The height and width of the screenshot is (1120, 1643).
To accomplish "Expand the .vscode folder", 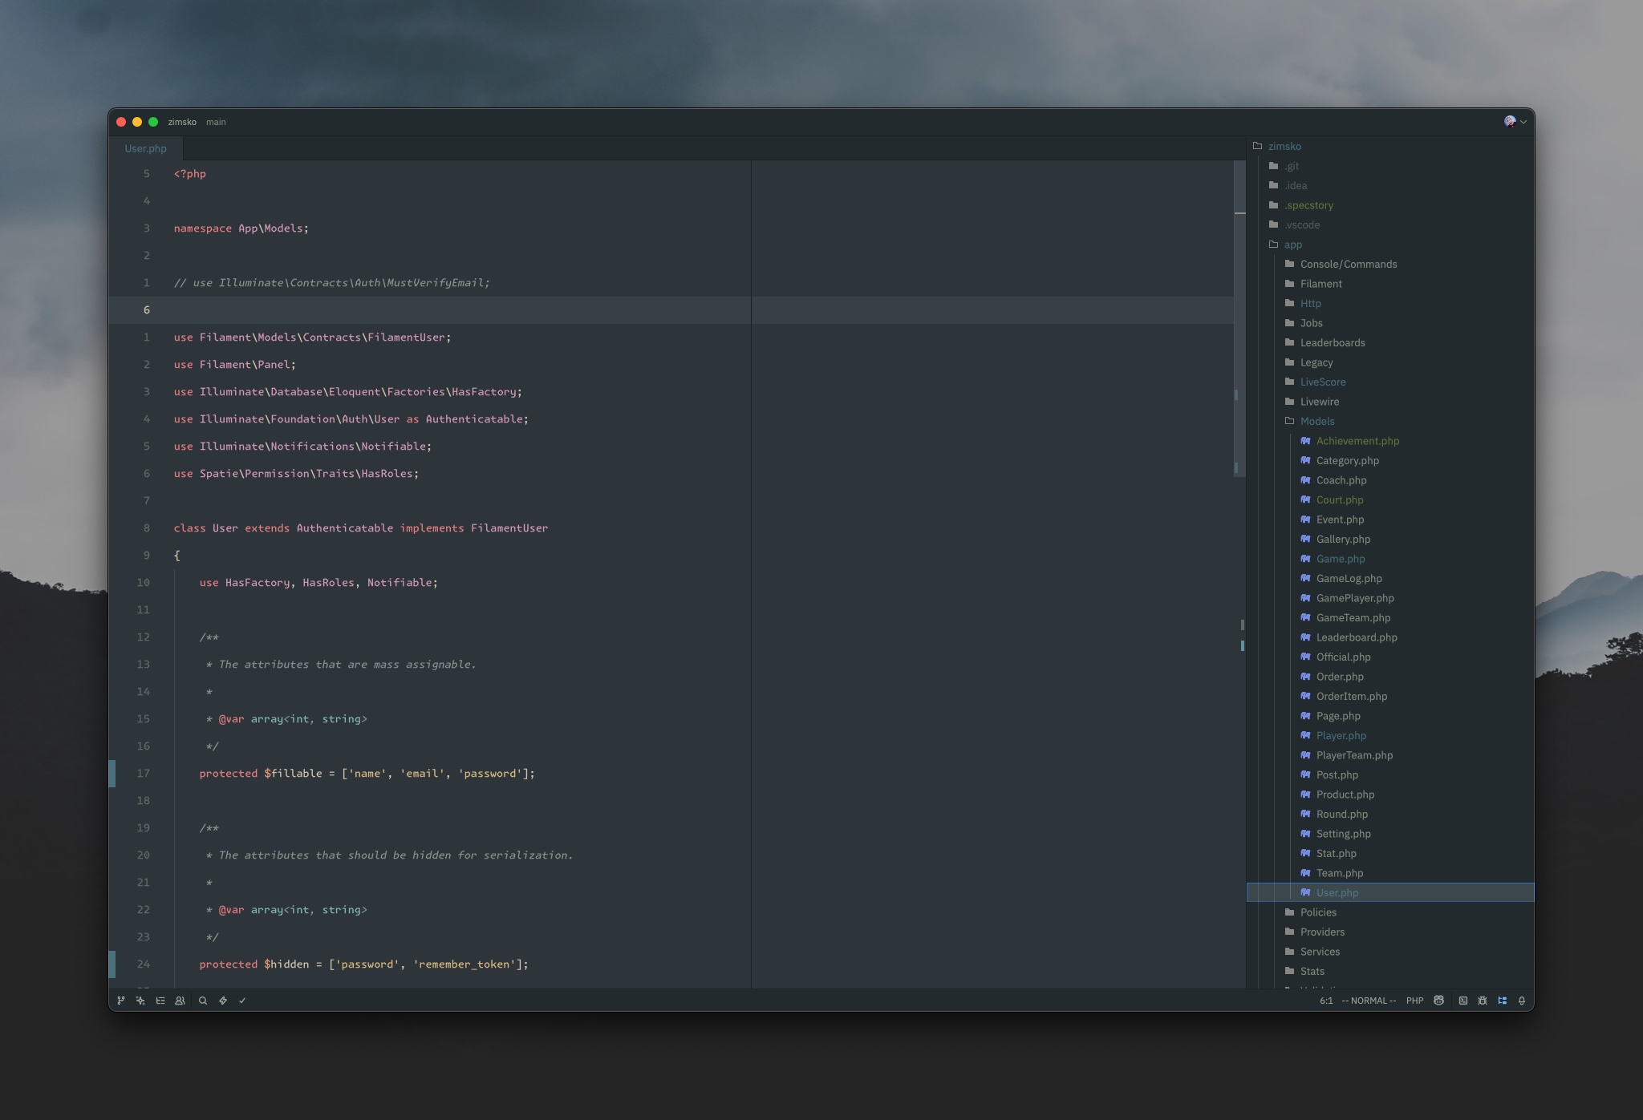I will (1390, 224).
